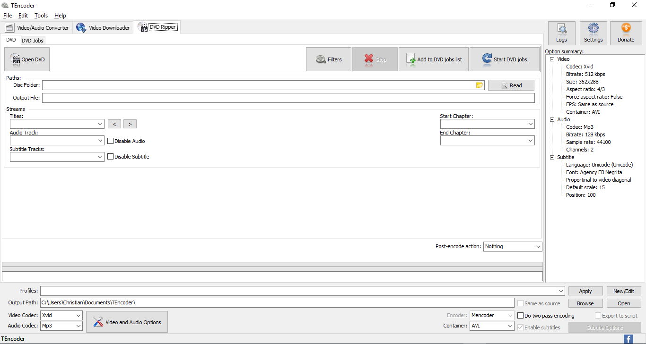Open the Tools menu
Screen dimensions: 646x344
click(41, 16)
